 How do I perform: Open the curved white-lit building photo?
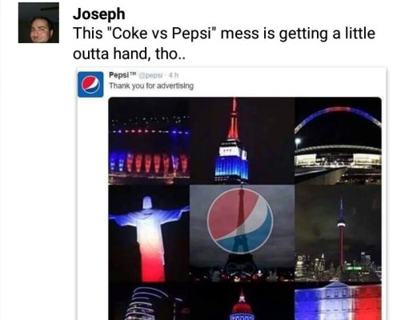click(x=149, y=301)
